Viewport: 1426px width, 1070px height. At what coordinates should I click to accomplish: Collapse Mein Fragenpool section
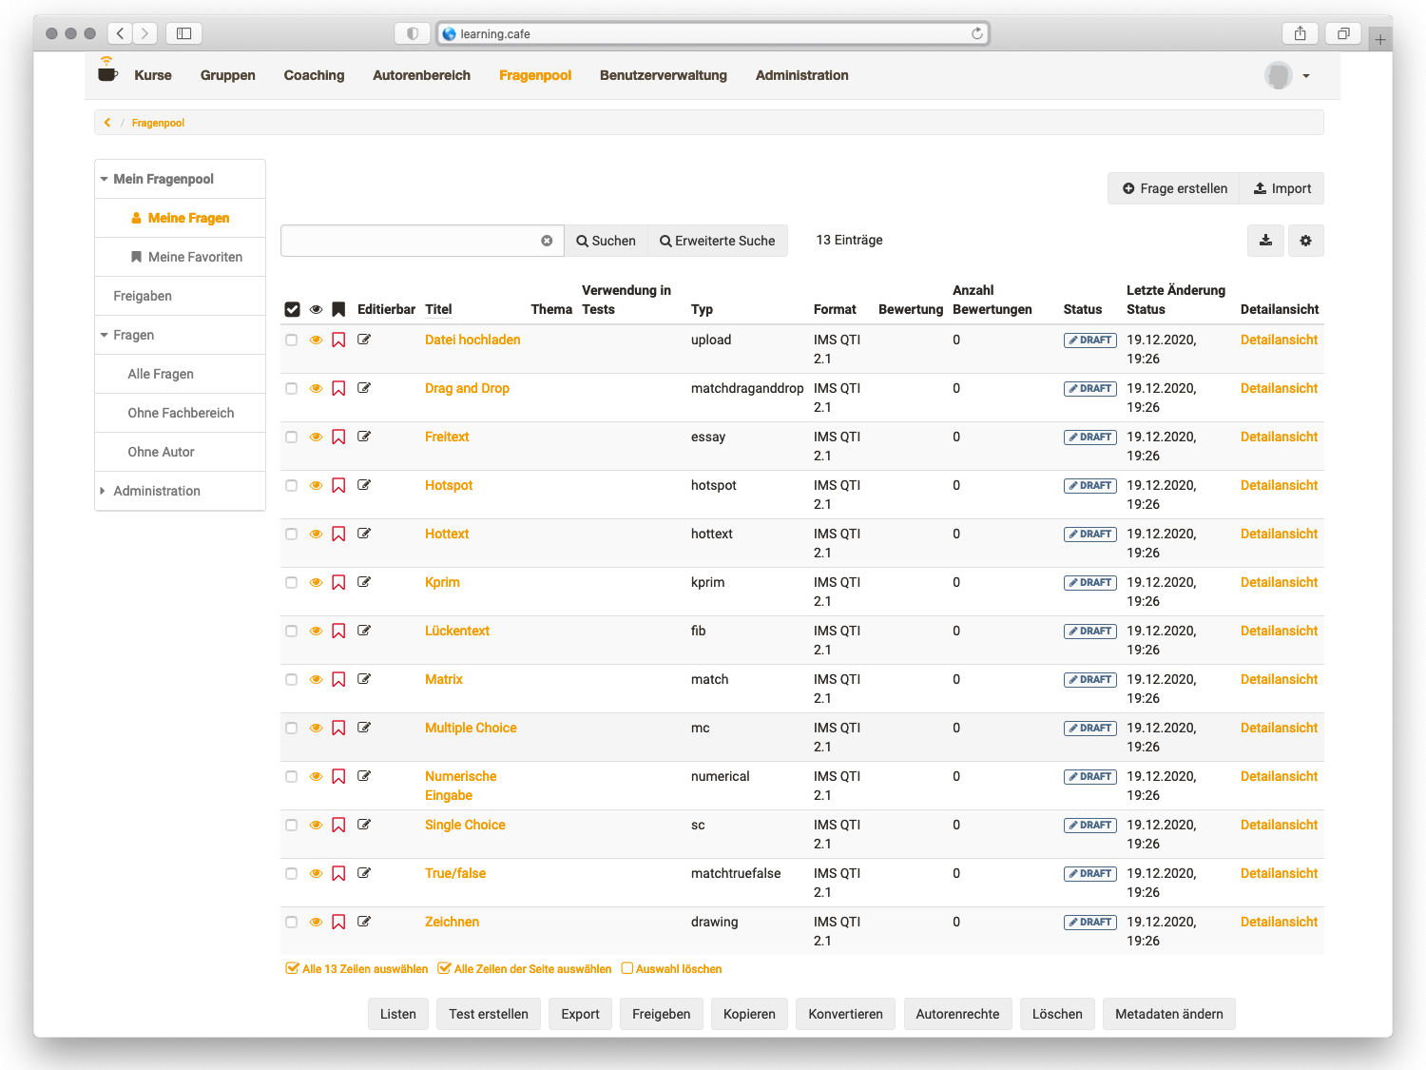tap(104, 179)
